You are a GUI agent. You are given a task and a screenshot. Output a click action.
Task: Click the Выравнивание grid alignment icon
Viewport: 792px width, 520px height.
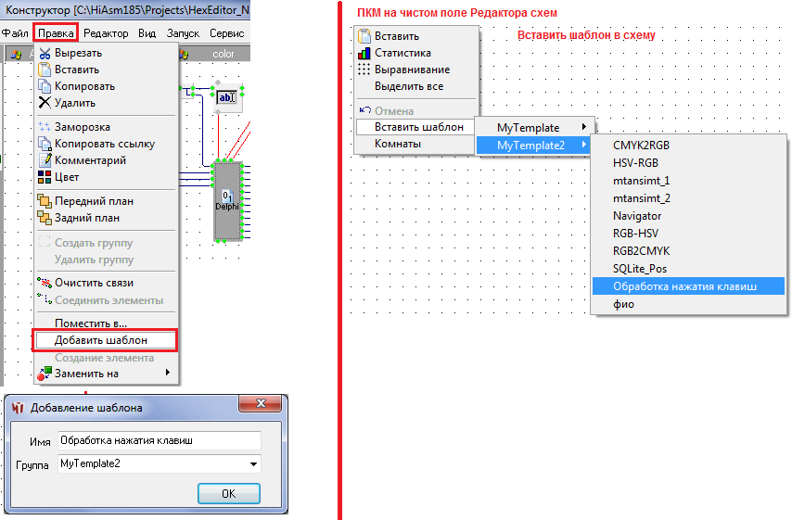pos(364,70)
